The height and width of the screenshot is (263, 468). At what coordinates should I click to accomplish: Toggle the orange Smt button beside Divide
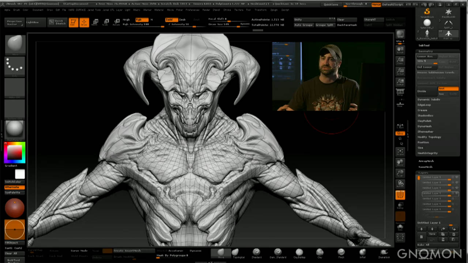click(x=448, y=89)
